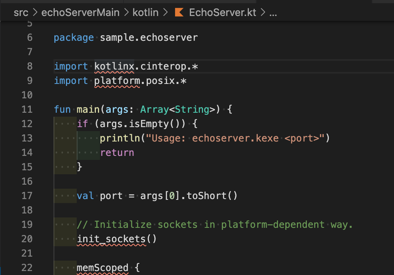The image size is (394, 275).
Task: Click the 'fun' keyword on line 11
Action: (62, 110)
